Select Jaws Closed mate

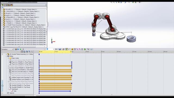click(22, 68)
